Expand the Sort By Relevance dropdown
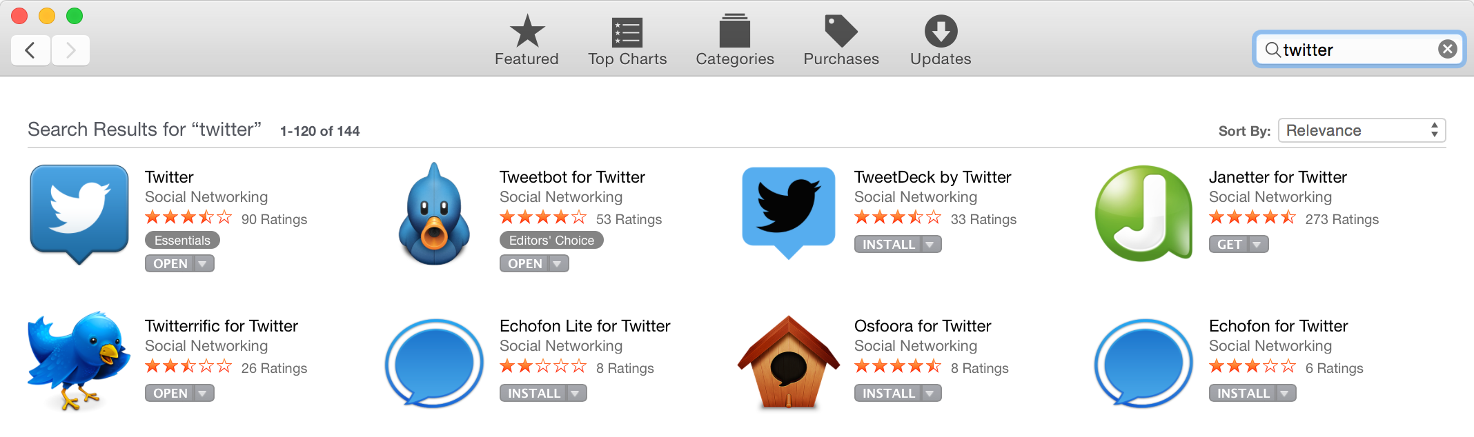Viewport: 1474px width, 437px height. [1362, 130]
